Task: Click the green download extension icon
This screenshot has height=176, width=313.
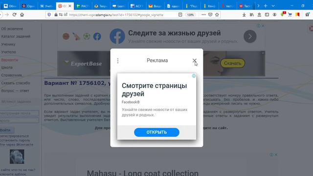Action: pos(283,14)
